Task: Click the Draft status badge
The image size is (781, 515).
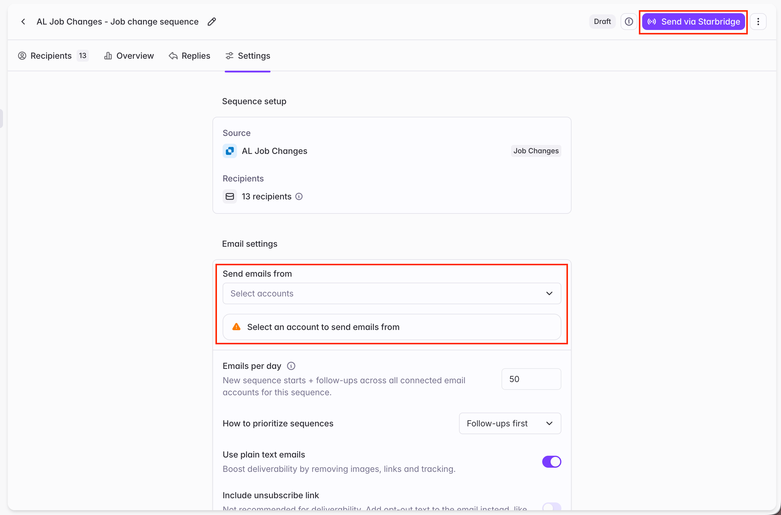Action: [602, 22]
